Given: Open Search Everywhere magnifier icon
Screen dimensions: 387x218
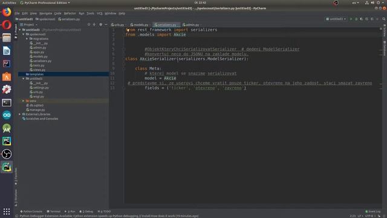Looking at the screenshot, I should 384,19.
